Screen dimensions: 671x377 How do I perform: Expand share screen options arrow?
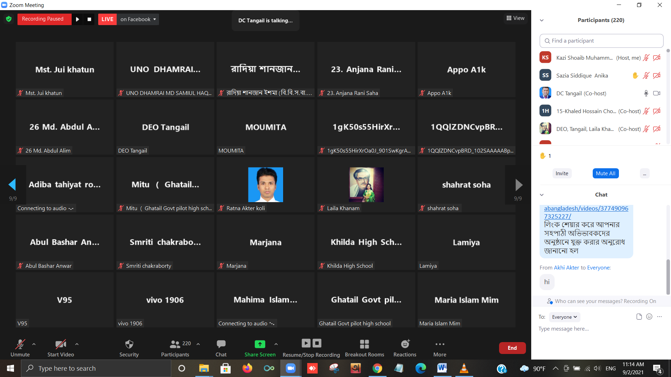(x=276, y=344)
